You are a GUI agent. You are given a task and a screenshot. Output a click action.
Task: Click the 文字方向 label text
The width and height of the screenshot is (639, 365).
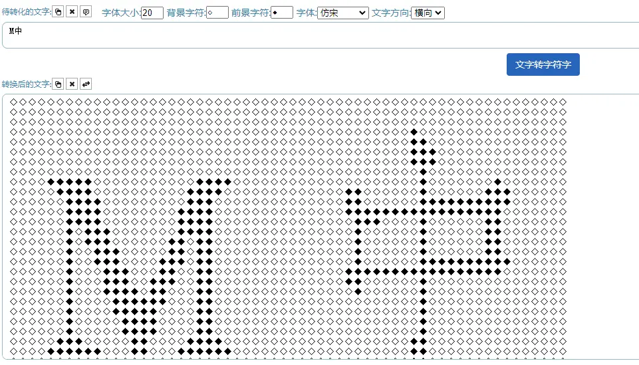tap(391, 13)
